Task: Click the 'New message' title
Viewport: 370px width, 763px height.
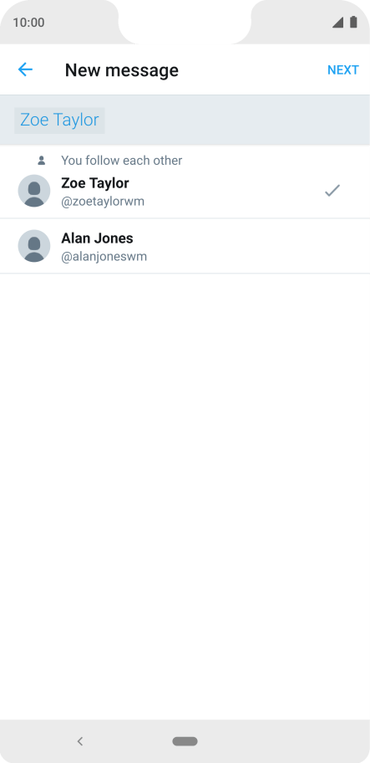Action: coord(122,70)
